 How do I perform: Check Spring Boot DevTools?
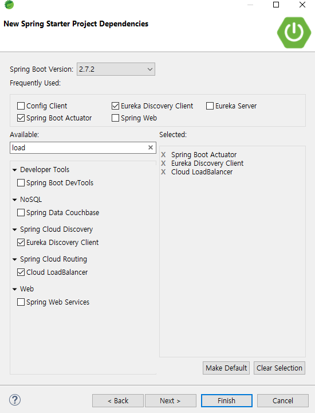(x=21, y=183)
